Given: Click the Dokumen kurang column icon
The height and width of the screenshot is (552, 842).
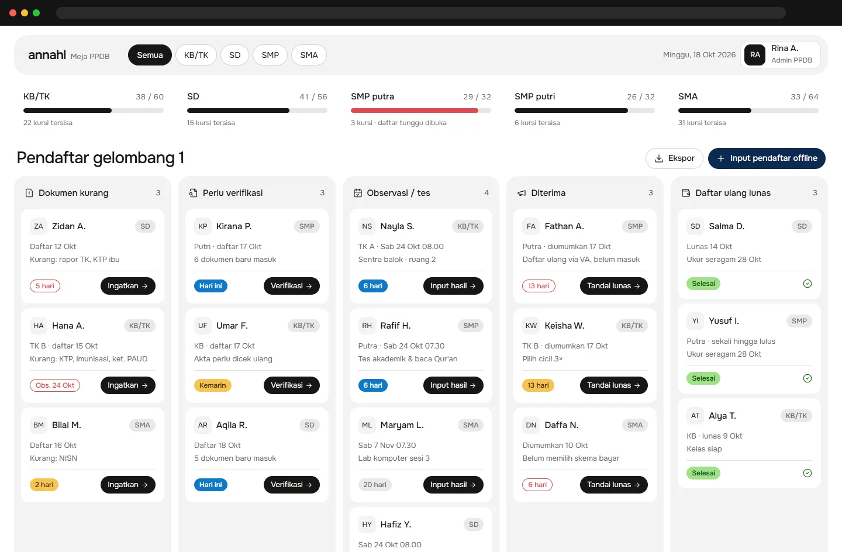Looking at the screenshot, I should (29, 193).
